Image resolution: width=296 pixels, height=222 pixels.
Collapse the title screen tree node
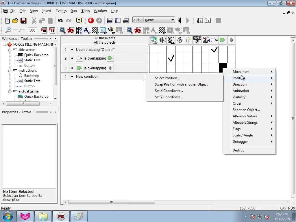coord(10,50)
